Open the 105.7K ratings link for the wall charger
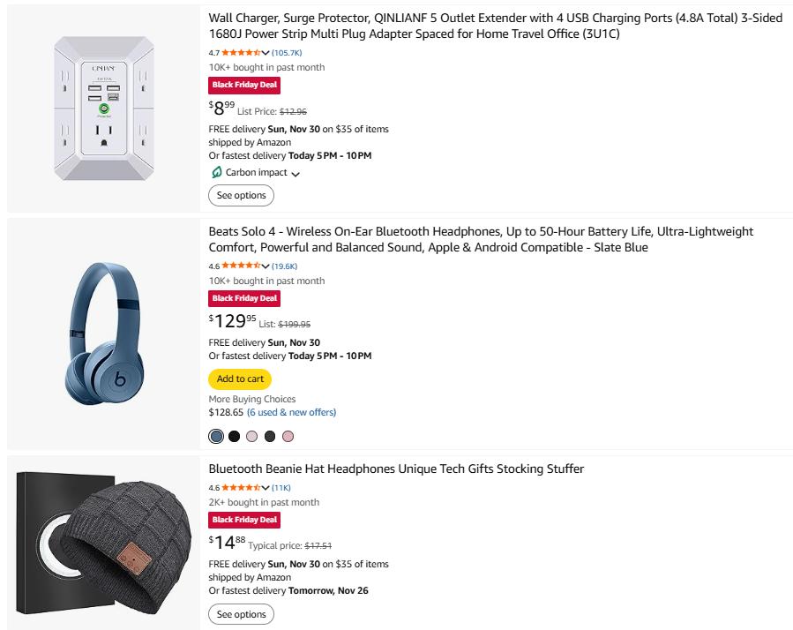793x630 pixels. coord(289,52)
